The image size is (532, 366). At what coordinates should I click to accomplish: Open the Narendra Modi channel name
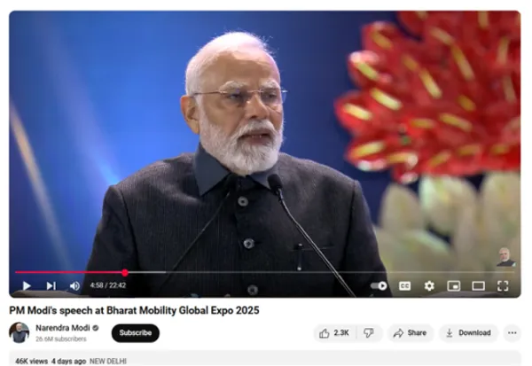[x=63, y=328]
